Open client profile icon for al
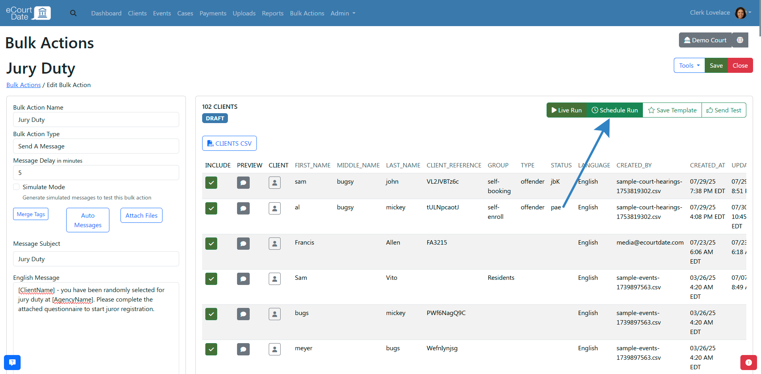The width and height of the screenshot is (761, 374). (x=275, y=208)
